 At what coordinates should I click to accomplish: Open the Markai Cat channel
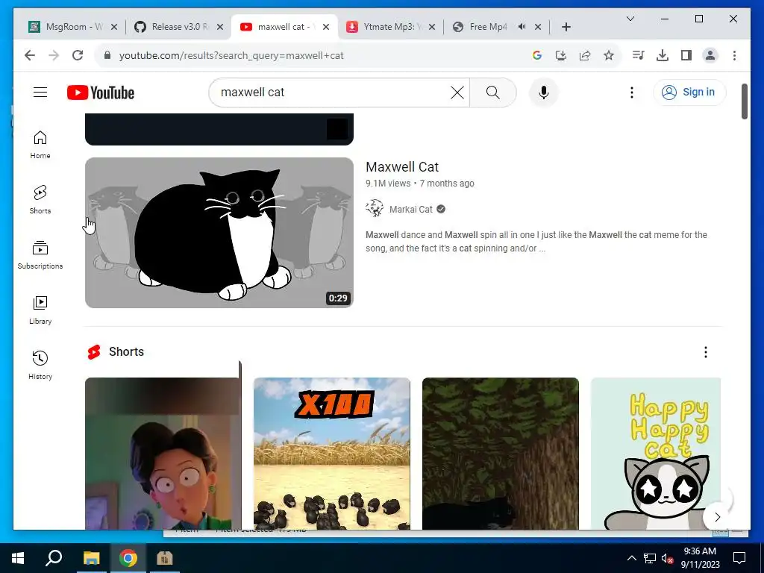[411, 209]
